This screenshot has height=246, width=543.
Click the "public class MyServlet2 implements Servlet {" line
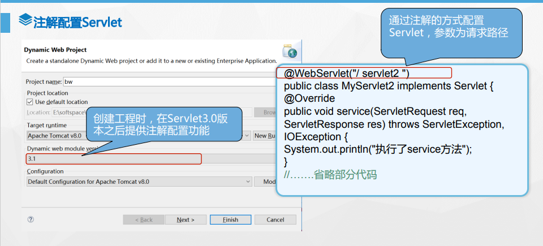[x=389, y=86]
